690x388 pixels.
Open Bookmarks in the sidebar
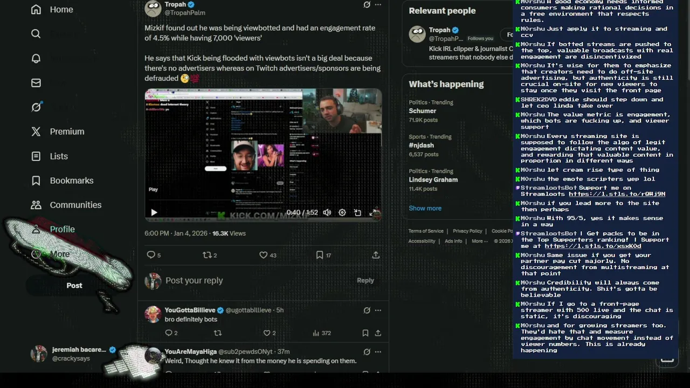[63, 181]
